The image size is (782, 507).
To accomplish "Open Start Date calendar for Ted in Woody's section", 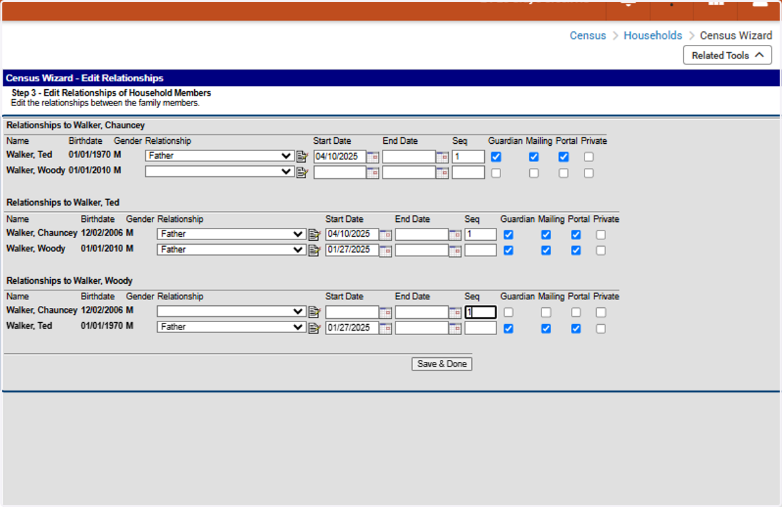I will pos(385,327).
